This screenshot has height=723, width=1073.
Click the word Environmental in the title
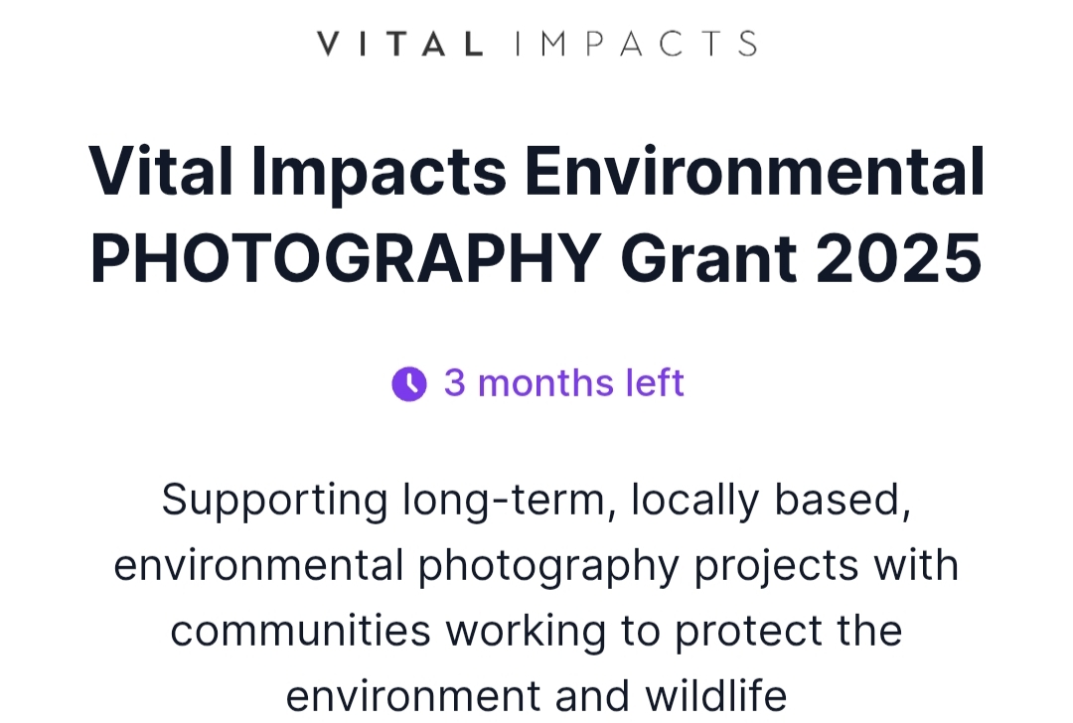click(x=755, y=171)
